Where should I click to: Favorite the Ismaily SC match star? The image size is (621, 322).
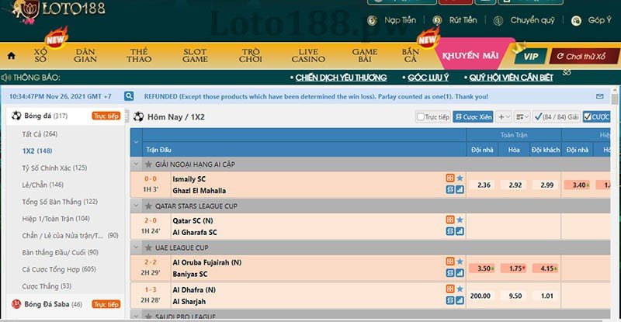coord(460,178)
